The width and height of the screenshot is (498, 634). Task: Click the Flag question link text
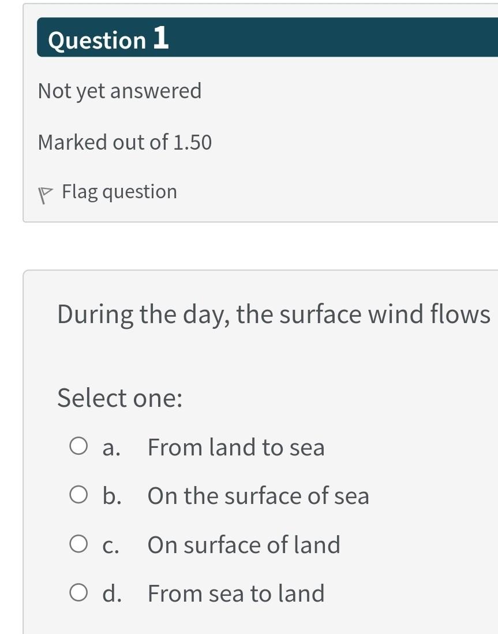(x=119, y=192)
